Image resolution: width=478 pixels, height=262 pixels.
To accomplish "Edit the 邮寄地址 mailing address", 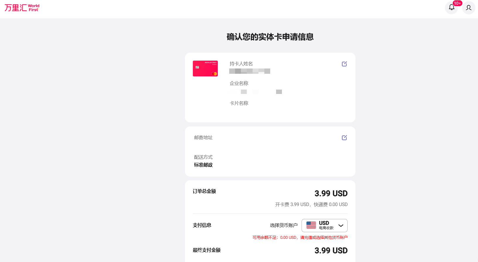I will pos(344,138).
